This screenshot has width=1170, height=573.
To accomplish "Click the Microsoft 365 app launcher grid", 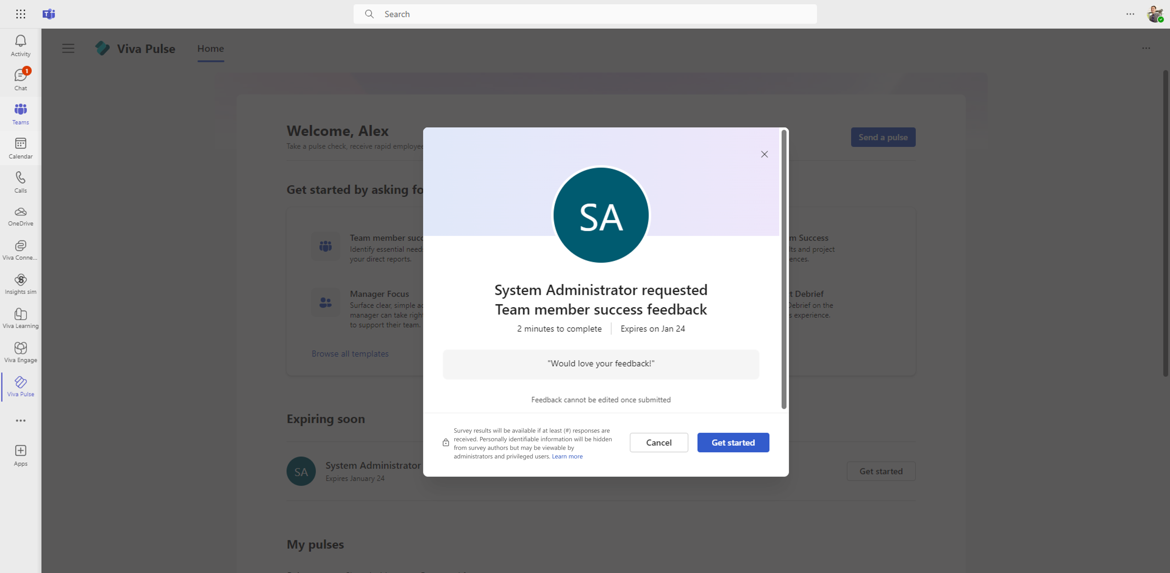I will (20, 14).
